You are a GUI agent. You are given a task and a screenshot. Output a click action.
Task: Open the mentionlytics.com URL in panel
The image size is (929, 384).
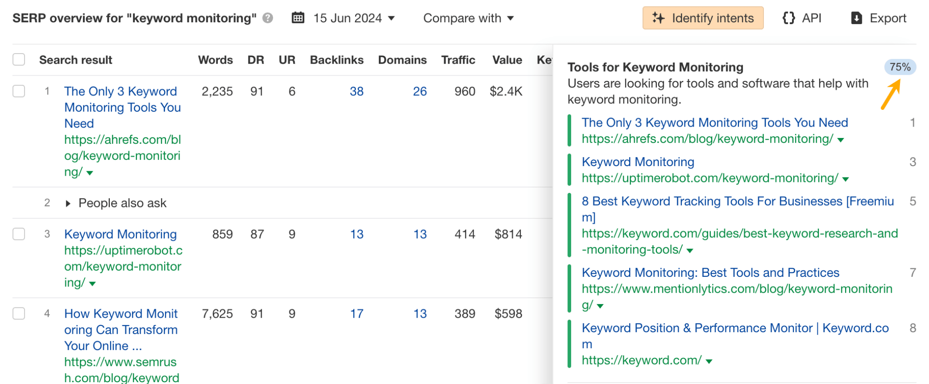(x=737, y=297)
